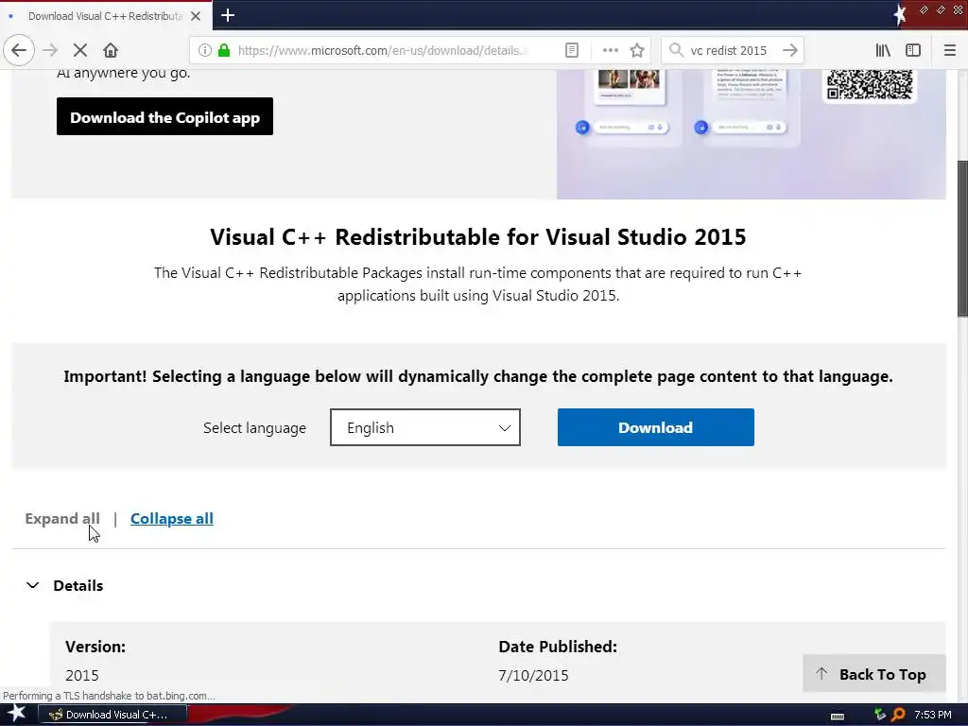Click the Date Published 7/10/2015 value
Screen dimensions: 968x726
point(533,675)
